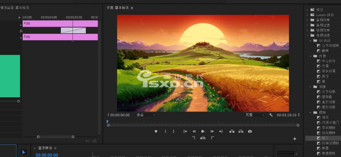Click the Extract button
This screenshot has height=157, width=341.
(x=241, y=131)
